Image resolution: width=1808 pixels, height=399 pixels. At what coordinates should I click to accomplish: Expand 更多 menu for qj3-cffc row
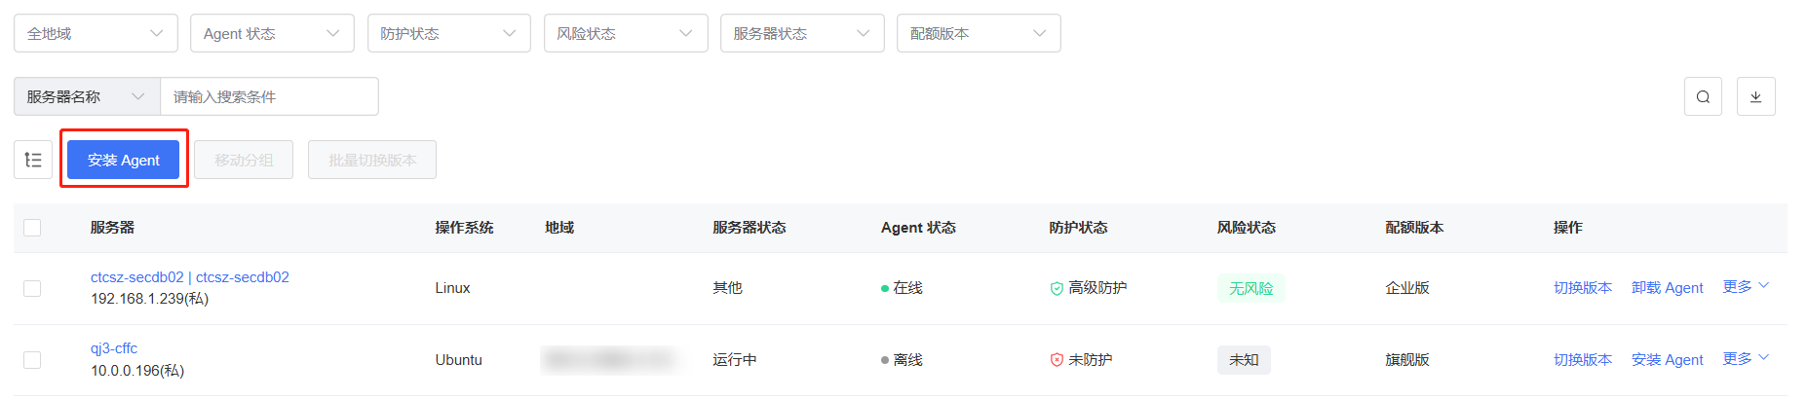[1746, 359]
